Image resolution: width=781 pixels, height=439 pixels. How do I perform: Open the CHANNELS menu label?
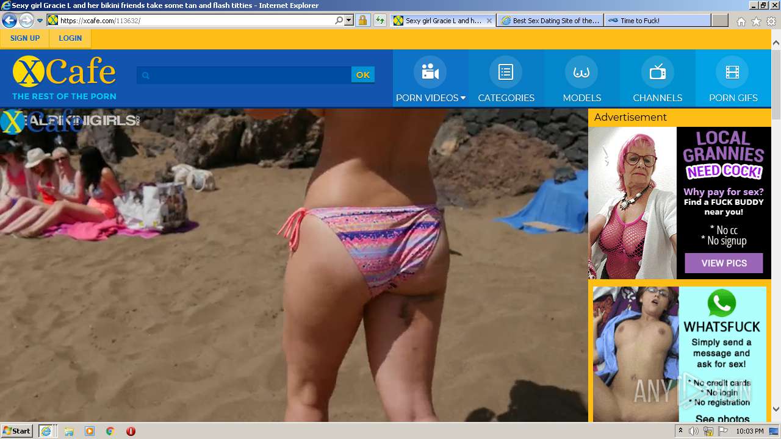(x=658, y=98)
